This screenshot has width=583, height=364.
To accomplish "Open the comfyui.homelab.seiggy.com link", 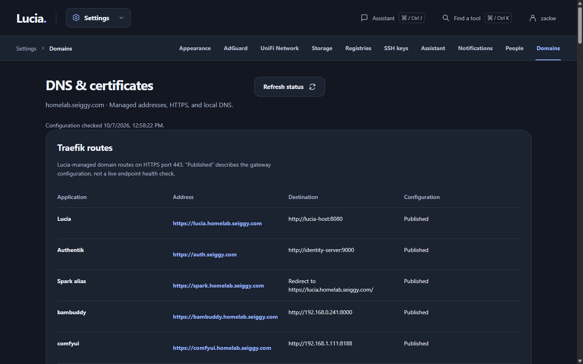I will (222, 348).
